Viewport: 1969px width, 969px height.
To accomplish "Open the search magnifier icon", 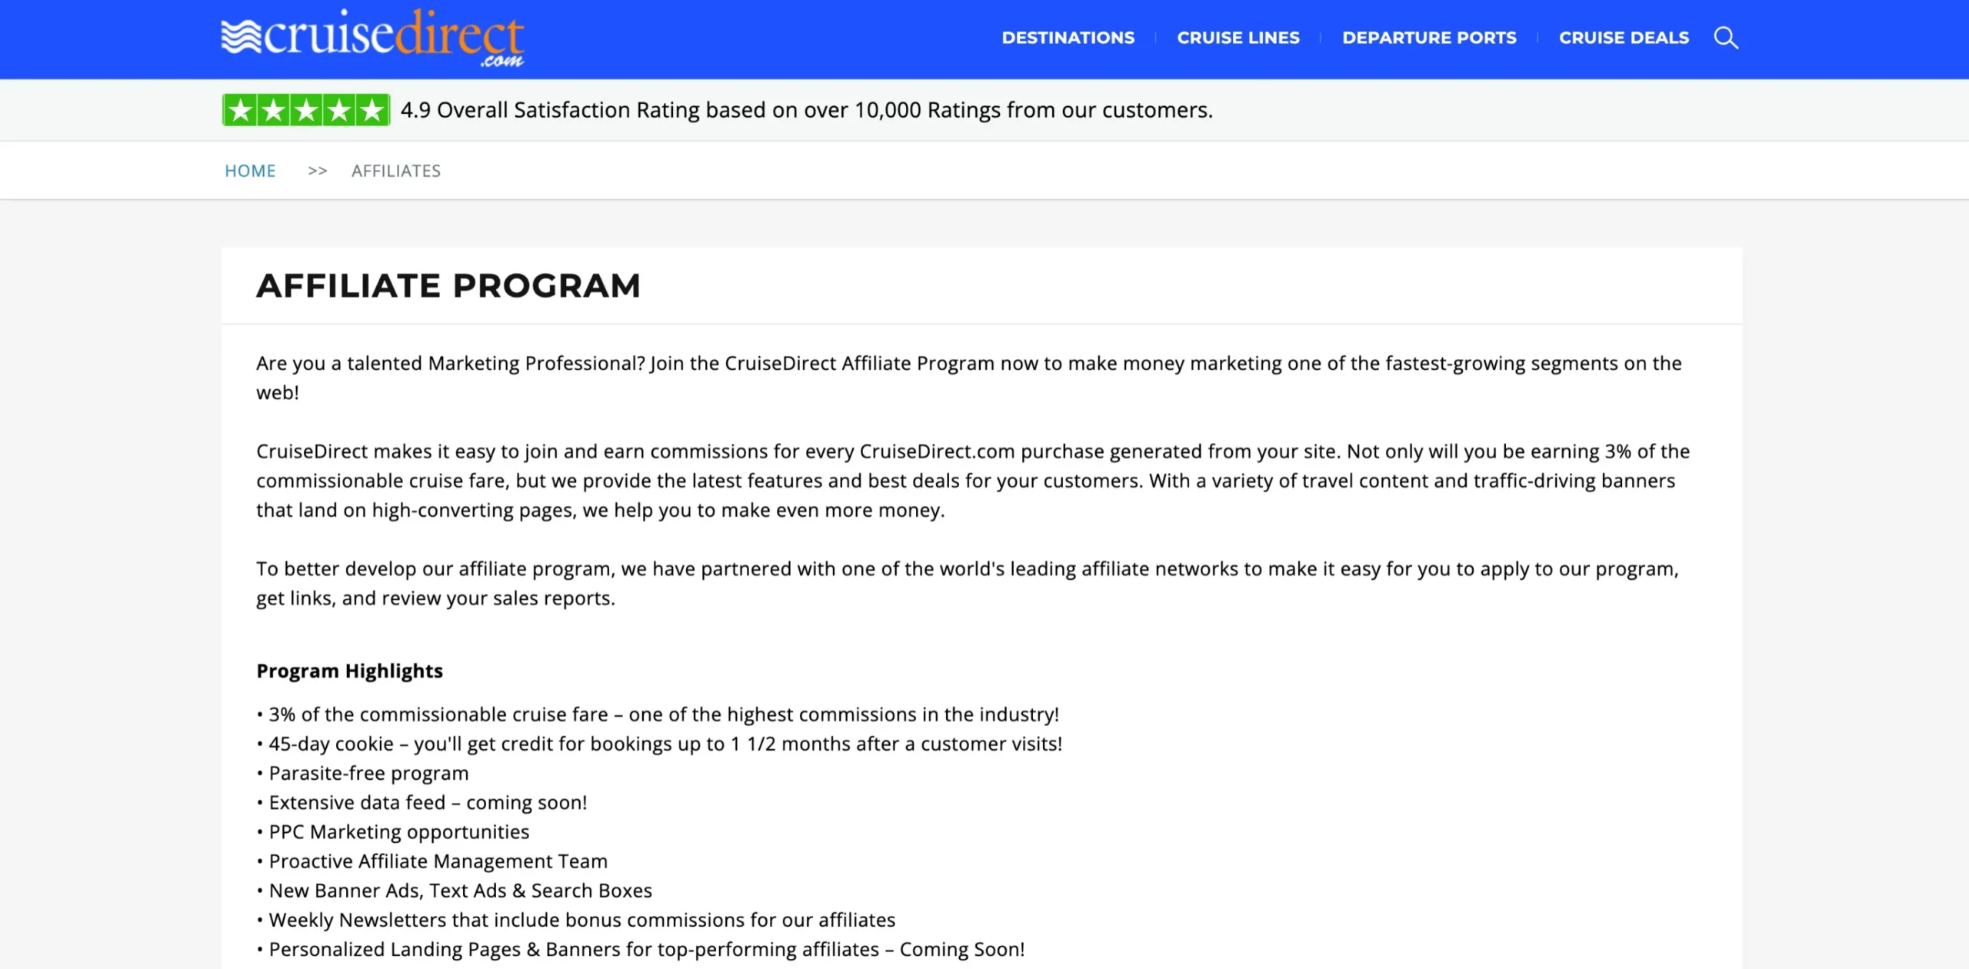I will [1726, 38].
